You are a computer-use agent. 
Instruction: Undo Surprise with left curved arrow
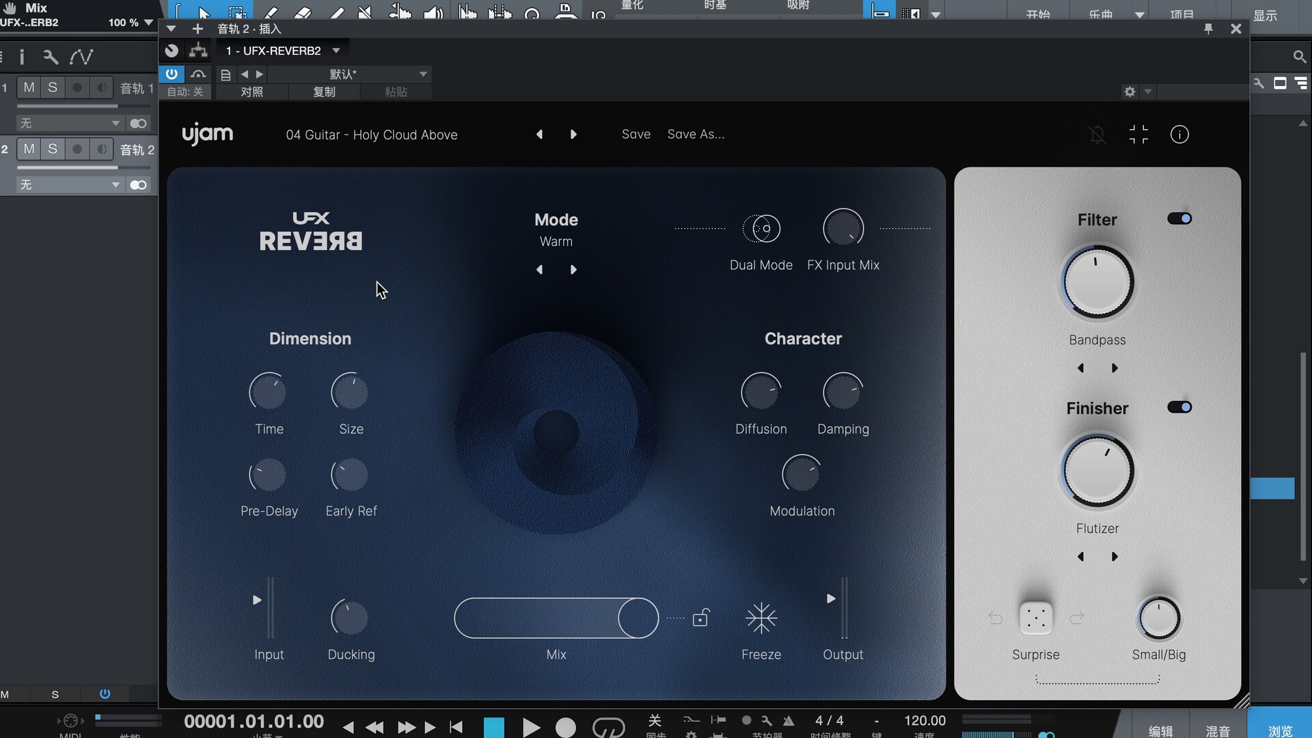click(x=996, y=618)
